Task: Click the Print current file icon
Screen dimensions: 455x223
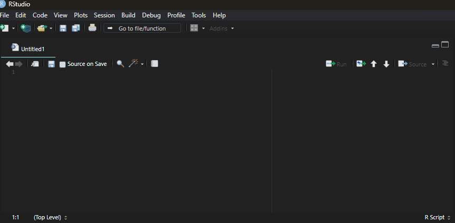Action: (92, 28)
